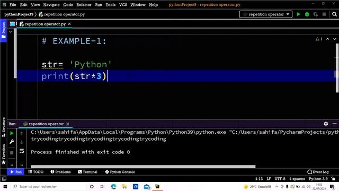Click the warning indicator icon in editor
The height and width of the screenshot is (191, 339).
click(x=319, y=39)
